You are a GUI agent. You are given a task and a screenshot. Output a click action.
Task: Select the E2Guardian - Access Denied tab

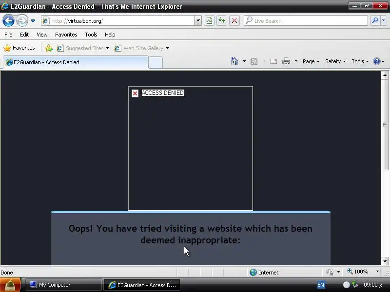click(x=76, y=62)
